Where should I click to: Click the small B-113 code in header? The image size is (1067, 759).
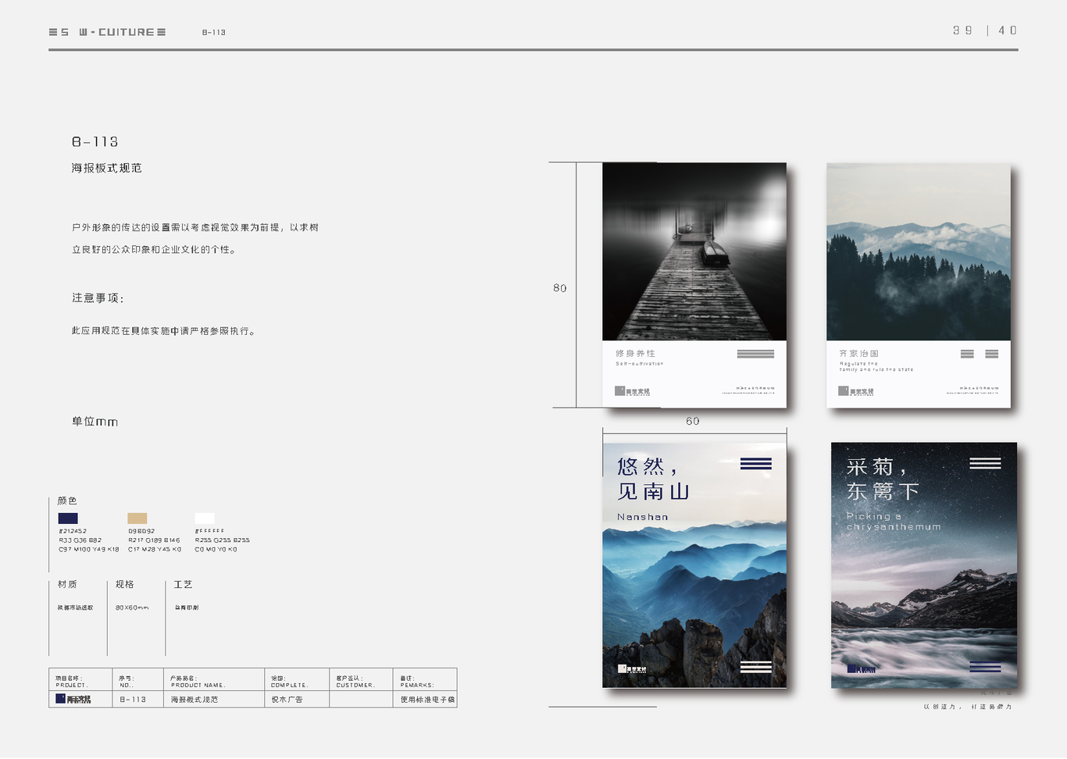click(214, 33)
